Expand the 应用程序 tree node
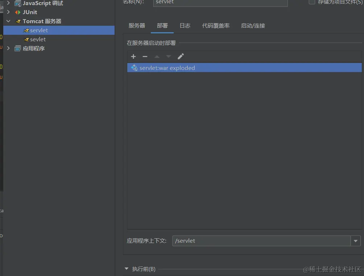The image size is (364, 276). (x=8, y=48)
